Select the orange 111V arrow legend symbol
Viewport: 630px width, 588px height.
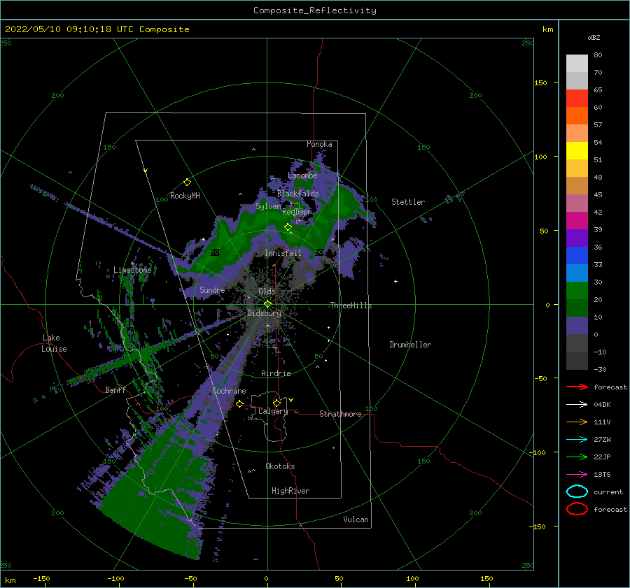[577, 422]
